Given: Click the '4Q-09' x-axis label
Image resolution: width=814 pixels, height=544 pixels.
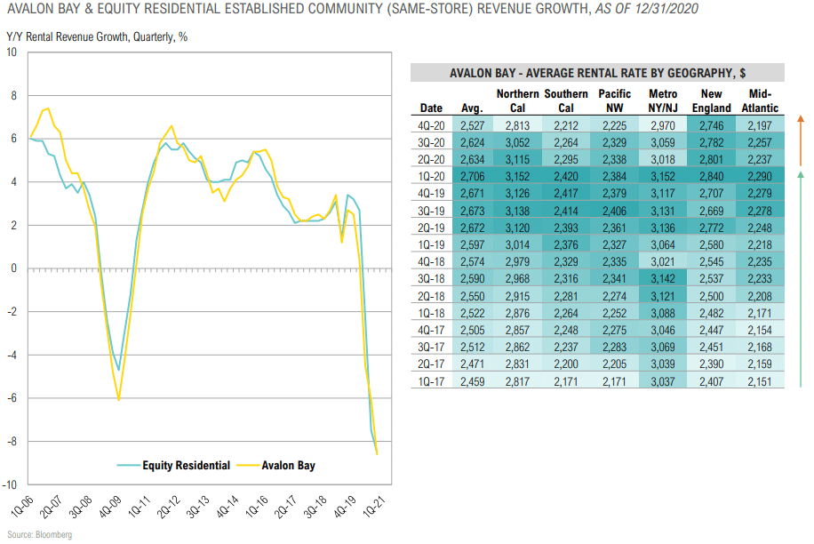Looking at the screenshot, I should click(x=110, y=506).
